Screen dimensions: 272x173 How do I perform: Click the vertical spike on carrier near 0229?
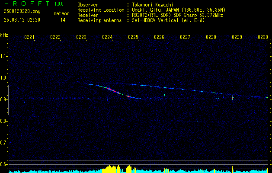tap(233, 97)
